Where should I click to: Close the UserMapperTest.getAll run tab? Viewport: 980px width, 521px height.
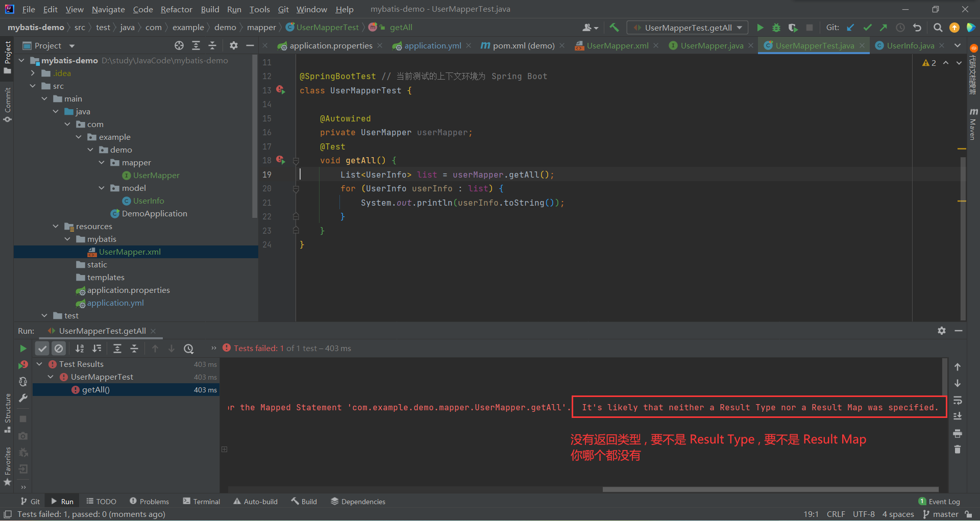click(x=153, y=331)
